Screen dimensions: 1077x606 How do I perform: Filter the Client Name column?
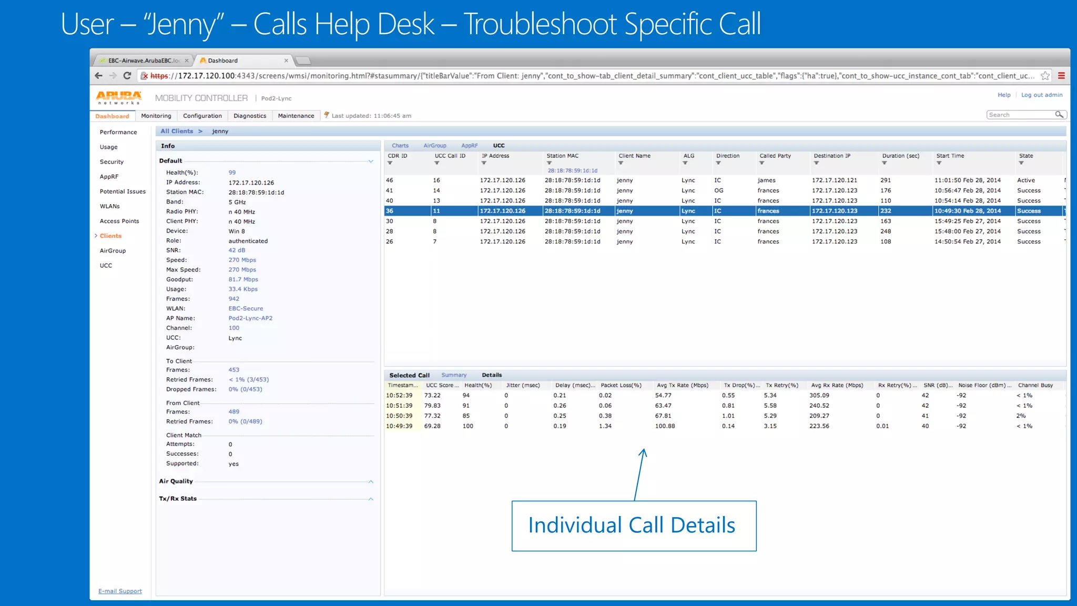click(x=621, y=163)
